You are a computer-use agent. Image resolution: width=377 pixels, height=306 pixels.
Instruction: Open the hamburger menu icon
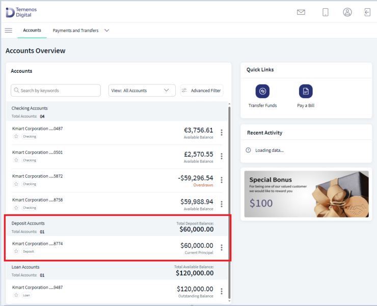9,30
